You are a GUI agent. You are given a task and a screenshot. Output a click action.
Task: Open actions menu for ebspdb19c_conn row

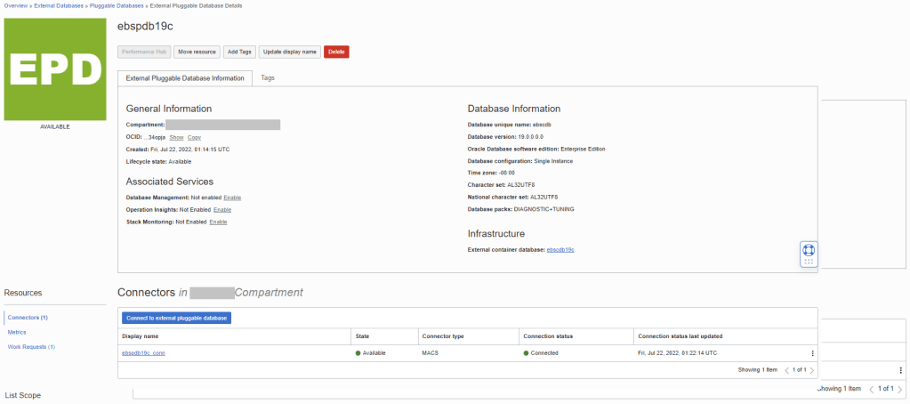812,353
